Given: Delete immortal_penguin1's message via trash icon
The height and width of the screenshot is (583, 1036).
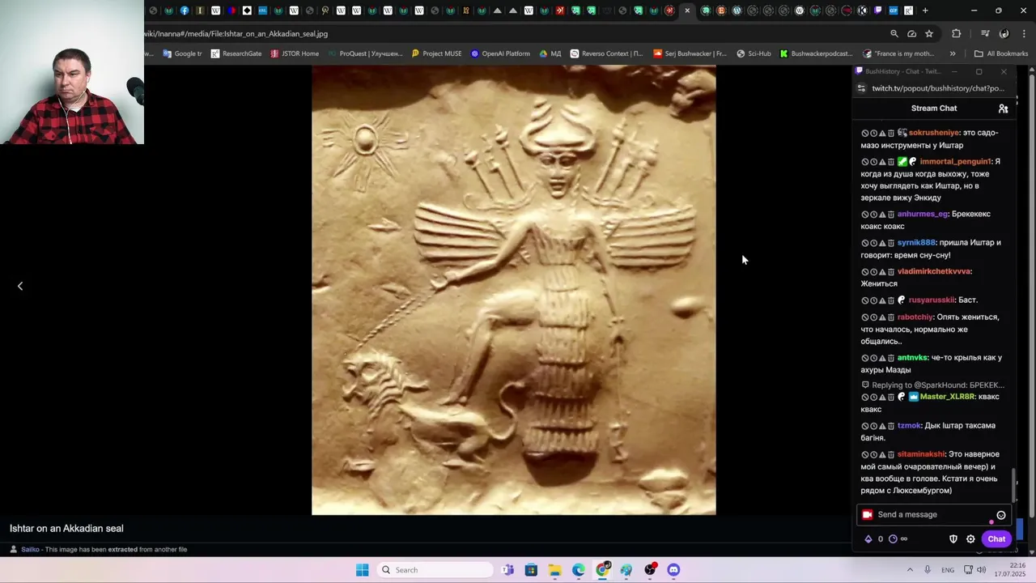Looking at the screenshot, I should click(891, 162).
